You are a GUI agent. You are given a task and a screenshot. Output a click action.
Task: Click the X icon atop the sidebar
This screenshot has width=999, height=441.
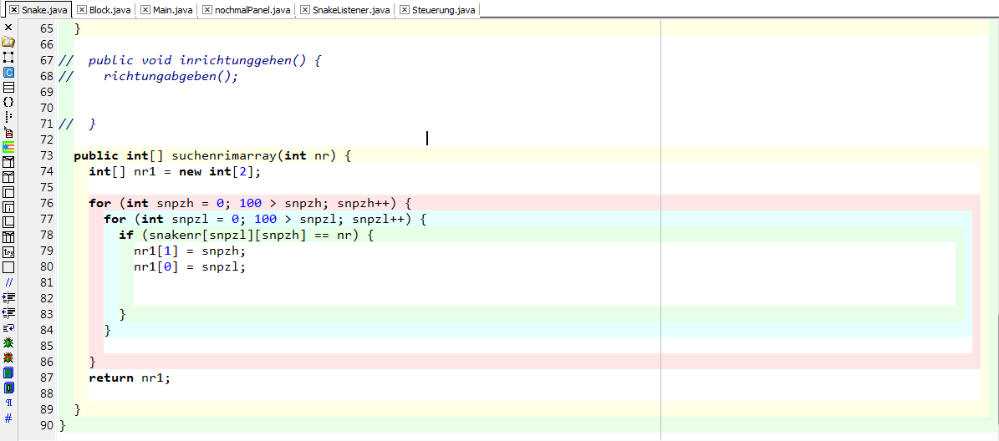(8, 28)
